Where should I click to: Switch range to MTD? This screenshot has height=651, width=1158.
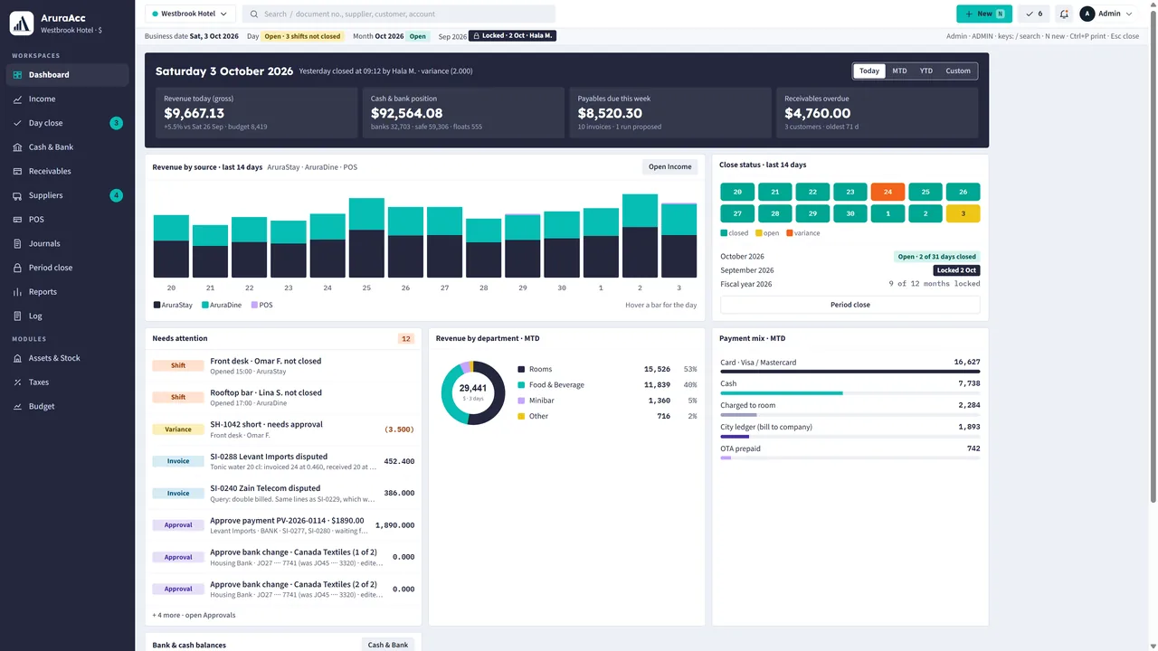899,71
